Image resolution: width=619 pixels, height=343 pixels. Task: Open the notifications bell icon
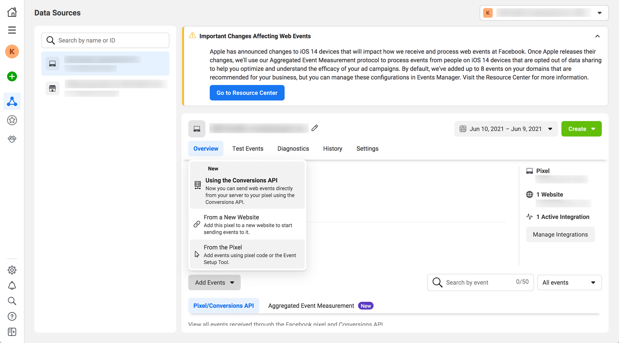12,286
